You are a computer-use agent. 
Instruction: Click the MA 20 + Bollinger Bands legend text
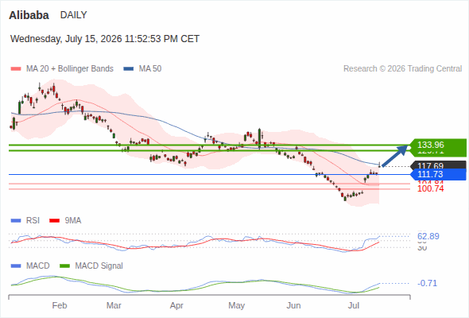(x=70, y=69)
